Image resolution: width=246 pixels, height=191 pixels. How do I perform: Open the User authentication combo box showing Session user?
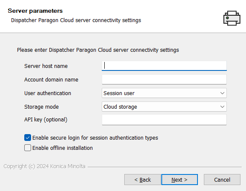tap(164, 93)
